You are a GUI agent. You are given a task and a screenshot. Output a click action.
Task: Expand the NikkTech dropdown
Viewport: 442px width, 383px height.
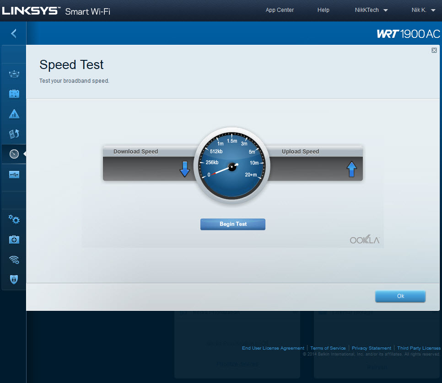tap(371, 10)
